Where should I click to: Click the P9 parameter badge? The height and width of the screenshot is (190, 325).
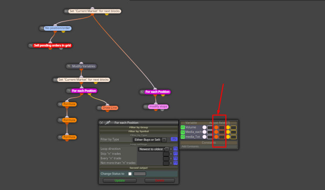pos(175,163)
